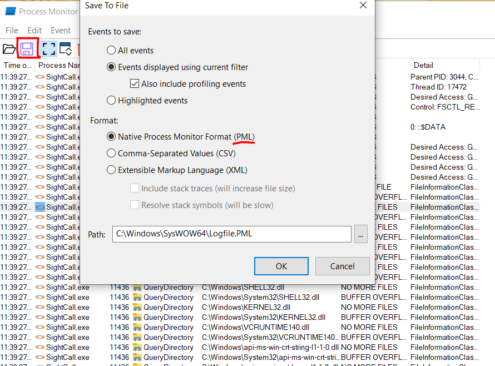Select the All events radio button
The height and width of the screenshot is (366, 495).
click(112, 50)
